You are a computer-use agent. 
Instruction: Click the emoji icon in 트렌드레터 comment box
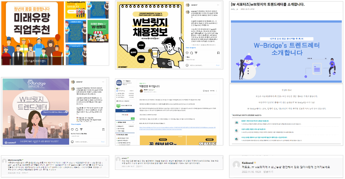[x=72, y=142]
